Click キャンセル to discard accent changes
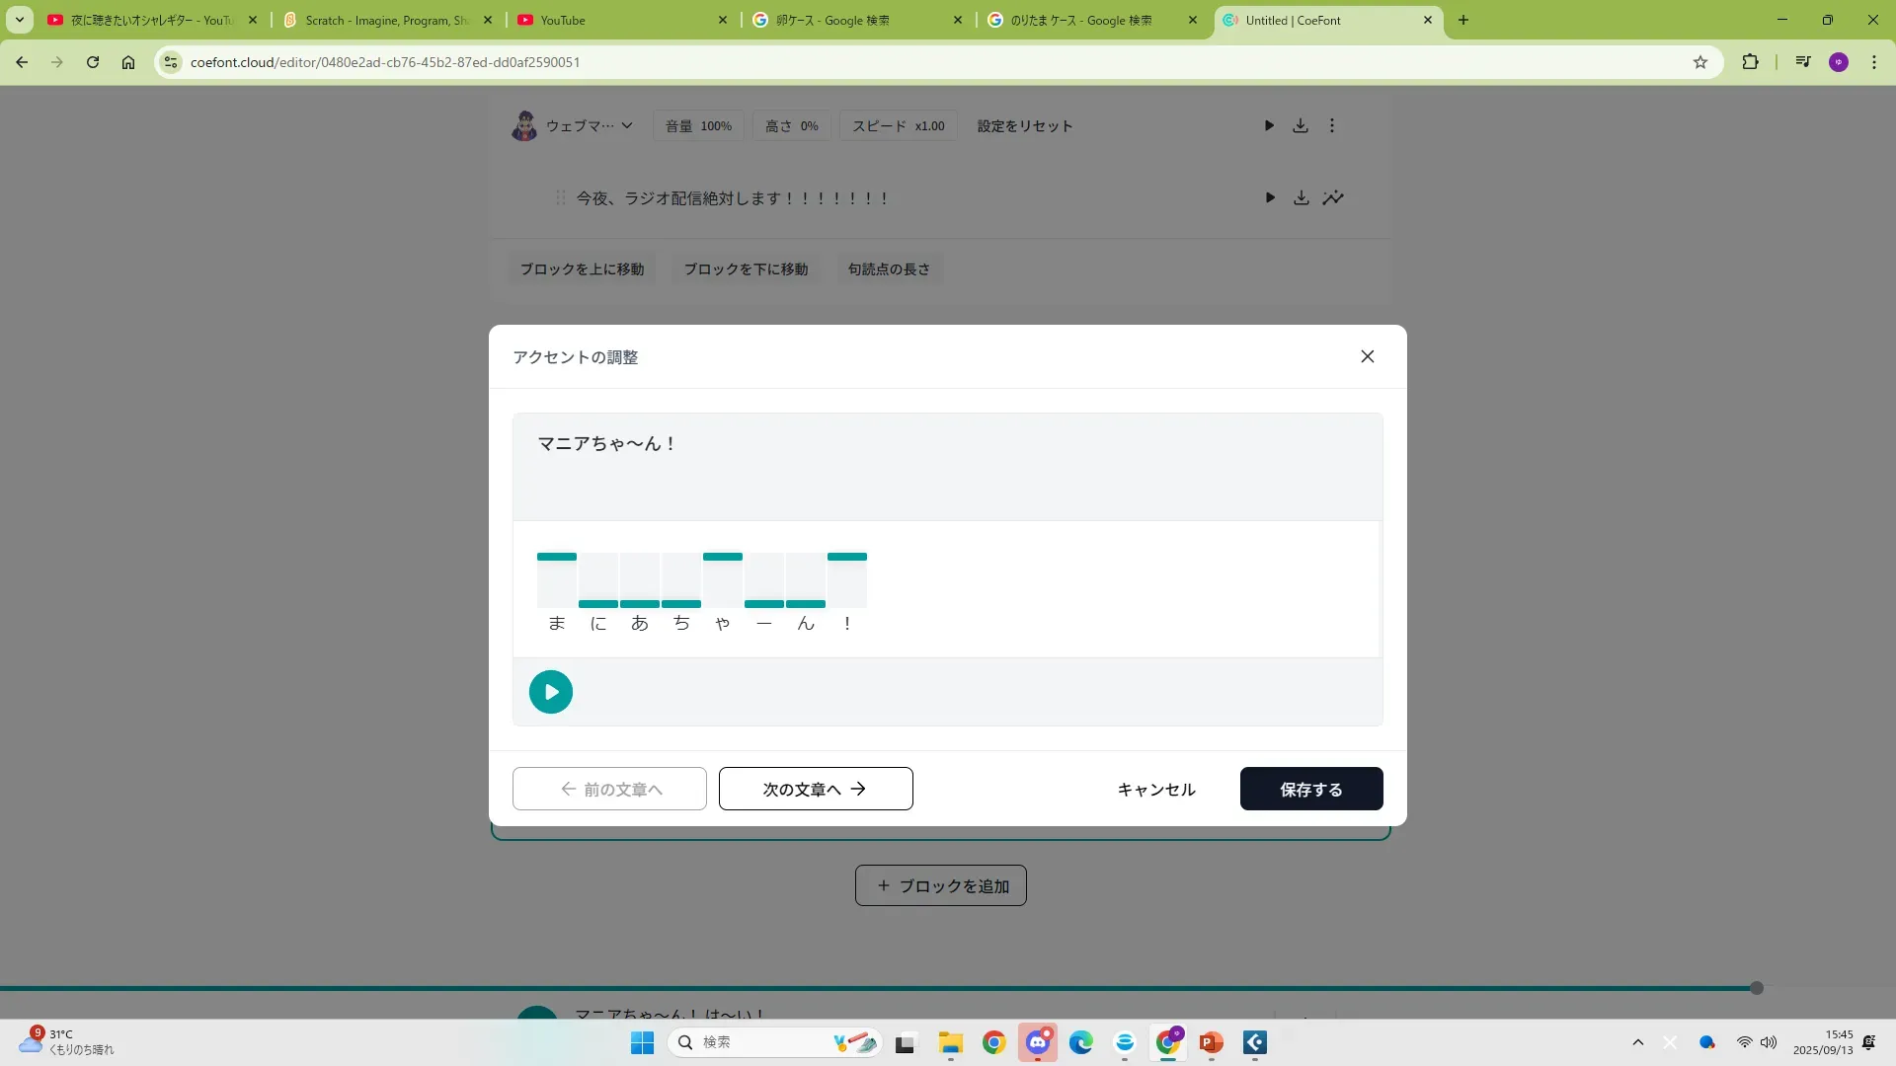Screen dimensions: 1896x1066 [x=1155, y=789]
